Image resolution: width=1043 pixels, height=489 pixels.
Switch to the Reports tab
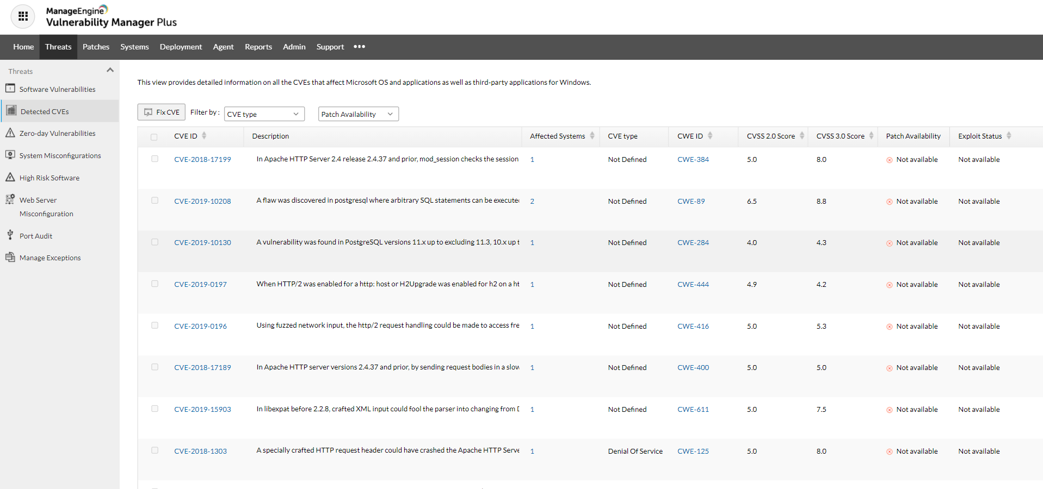(x=258, y=47)
